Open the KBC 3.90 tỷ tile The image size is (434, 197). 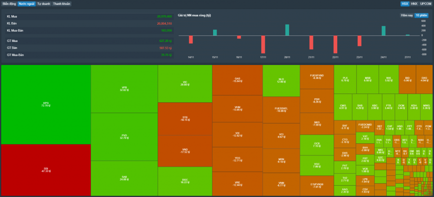pyautogui.click(x=375, y=107)
